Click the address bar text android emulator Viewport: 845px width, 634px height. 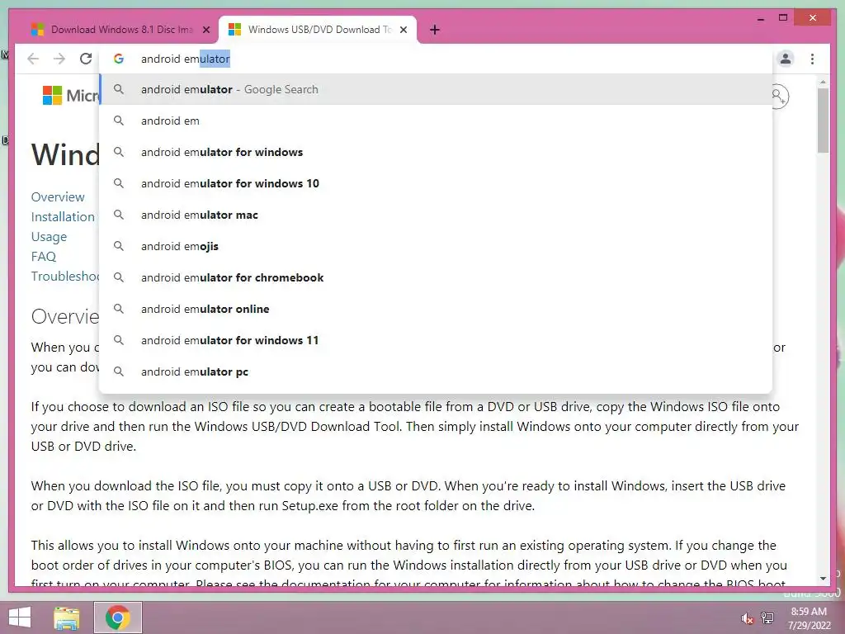pyautogui.click(x=186, y=59)
